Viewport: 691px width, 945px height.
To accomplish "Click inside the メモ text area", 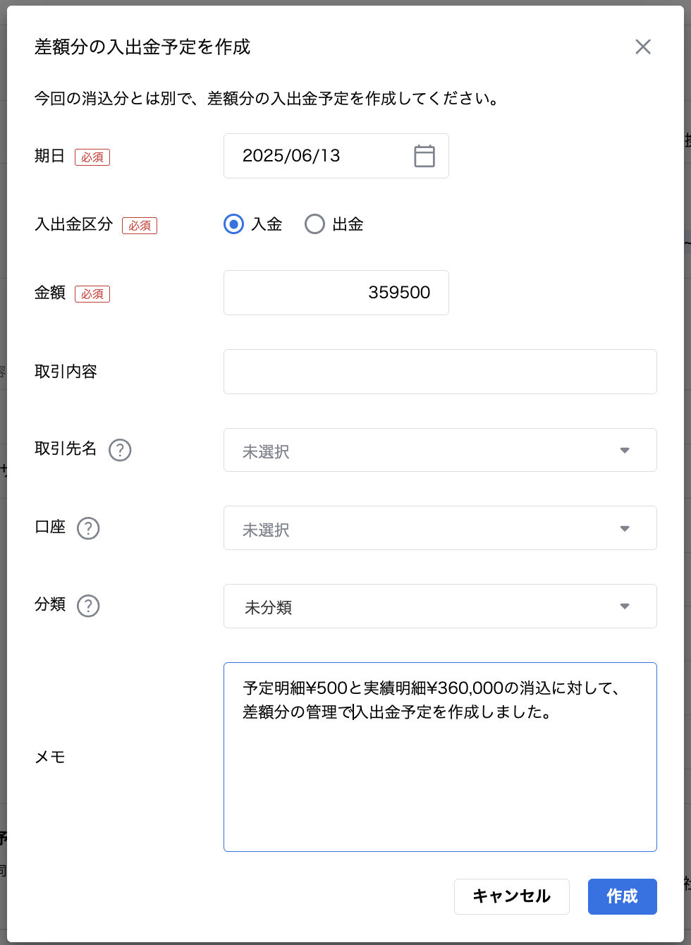I will pyautogui.click(x=440, y=757).
